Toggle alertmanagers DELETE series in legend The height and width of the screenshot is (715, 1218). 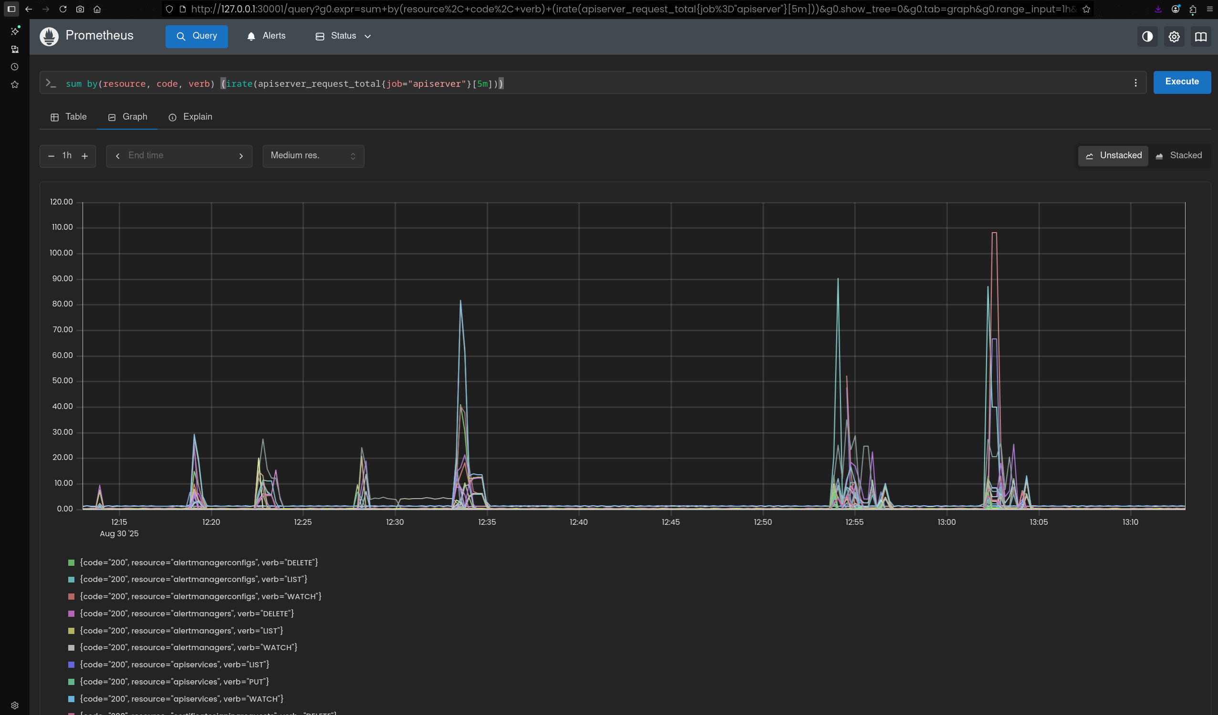[x=181, y=613]
